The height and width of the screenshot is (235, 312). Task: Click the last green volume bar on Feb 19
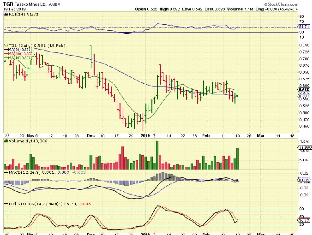(x=238, y=159)
